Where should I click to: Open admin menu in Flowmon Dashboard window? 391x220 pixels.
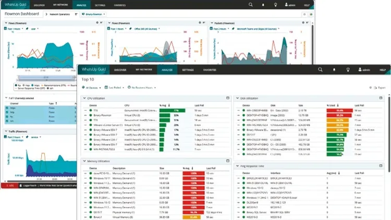pos(290,5)
